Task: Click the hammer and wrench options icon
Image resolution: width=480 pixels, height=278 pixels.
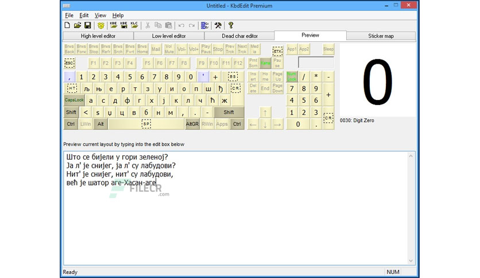Action: click(x=218, y=25)
